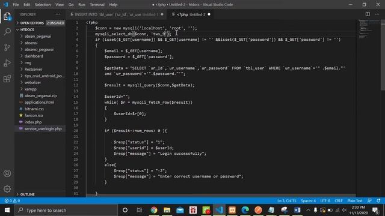
Task: Expand the Restserver folder
Action: pyautogui.click(x=40, y=70)
